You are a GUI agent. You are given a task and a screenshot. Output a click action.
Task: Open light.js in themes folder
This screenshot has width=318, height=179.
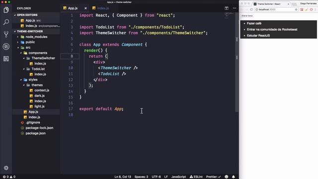[x=39, y=106]
